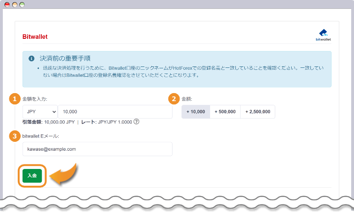The height and width of the screenshot is (212, 354).
Task: Open the rate help question mark icon
Action: 136,122
